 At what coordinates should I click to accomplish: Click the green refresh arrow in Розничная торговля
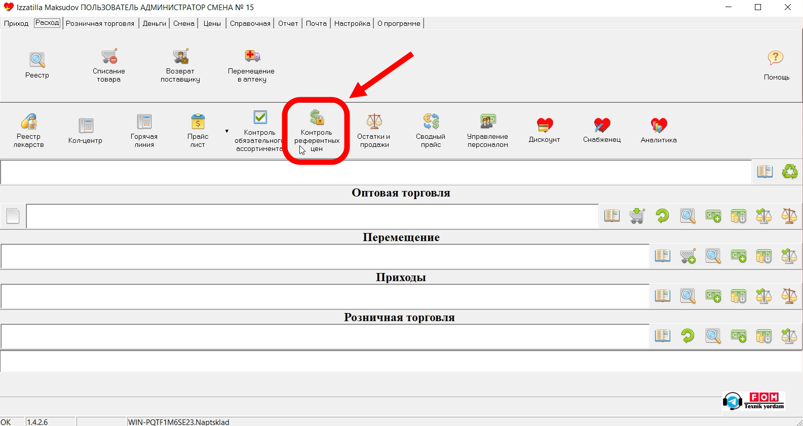click(688, 336)
